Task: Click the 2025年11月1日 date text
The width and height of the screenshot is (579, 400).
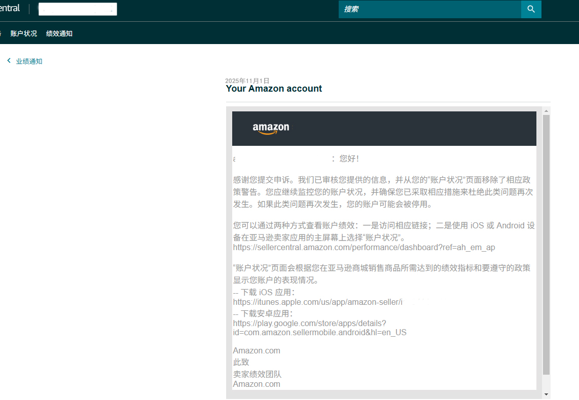Action: [x=247, y=80]
